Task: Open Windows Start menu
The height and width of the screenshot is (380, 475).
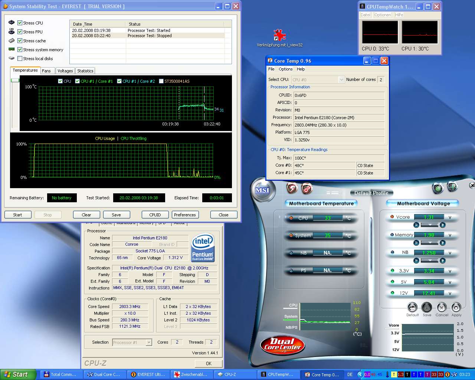Action: 18,374
